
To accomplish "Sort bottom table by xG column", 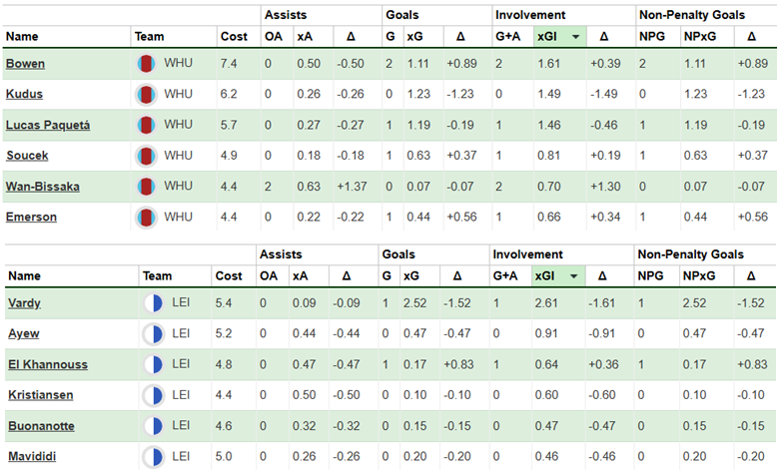I will point(413,276).
